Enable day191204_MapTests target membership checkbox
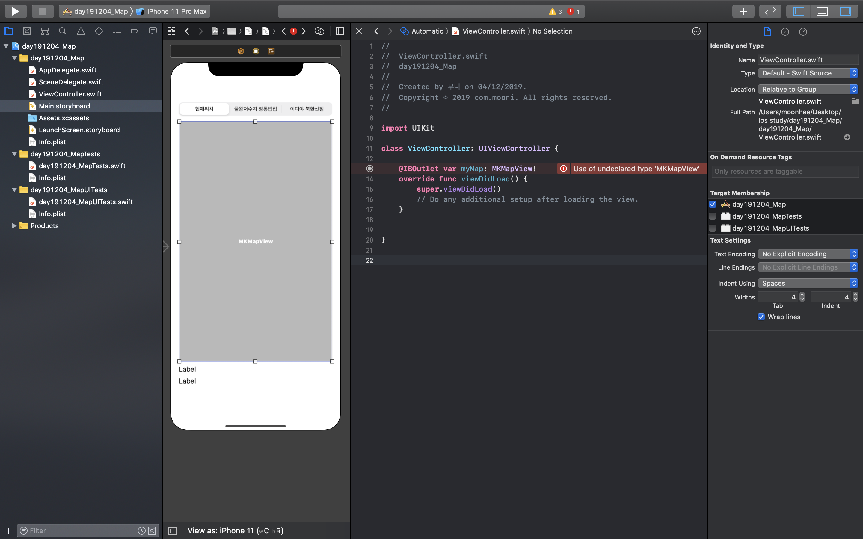 (713, 216)
